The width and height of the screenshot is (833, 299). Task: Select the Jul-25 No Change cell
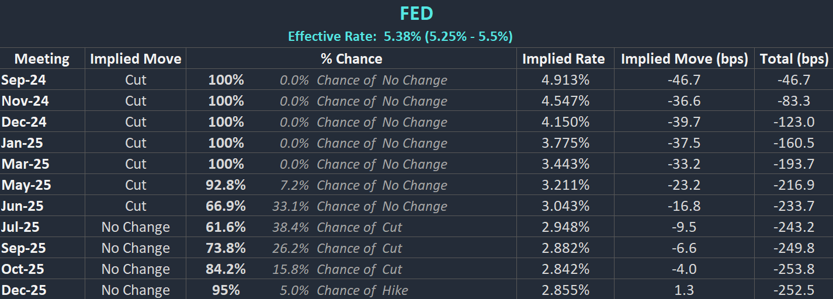[136, 227]
